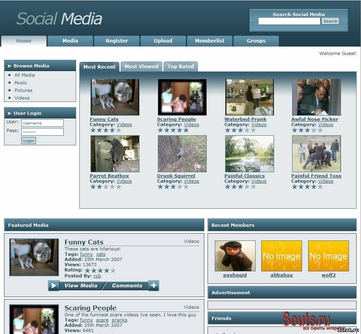The width and height of the screenshot is (361, 334).
Task: Click plus icon next to Comments
Action: click(153, 285)
